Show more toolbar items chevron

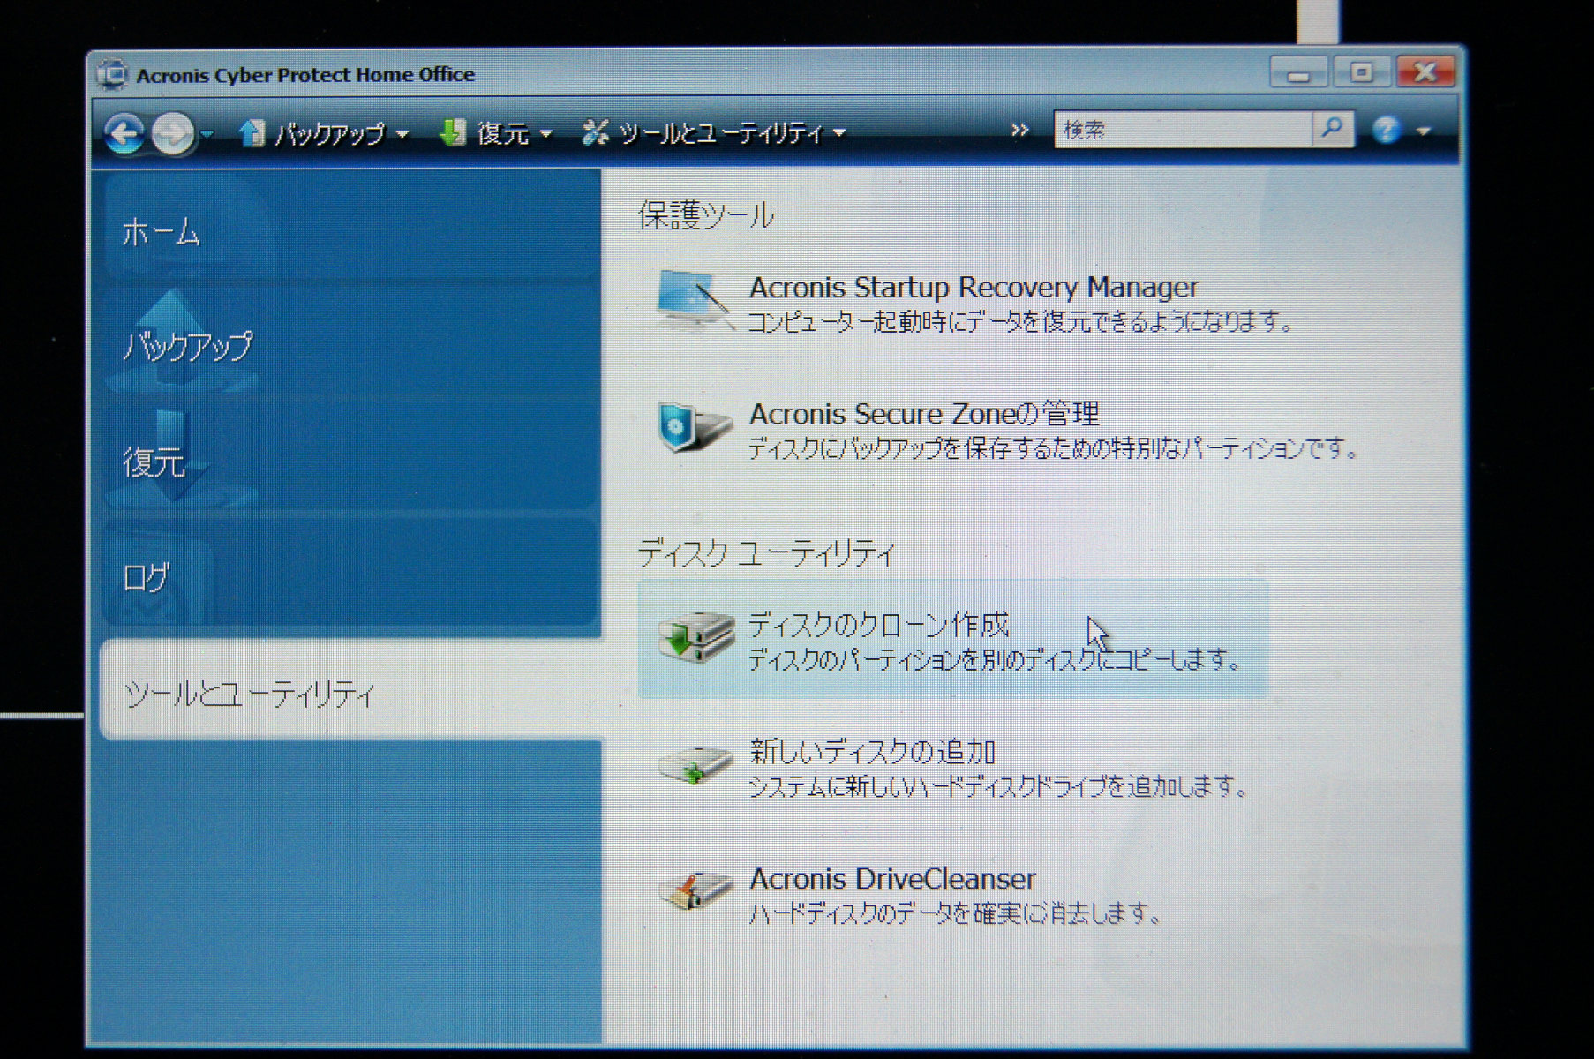coord(1019,131)
